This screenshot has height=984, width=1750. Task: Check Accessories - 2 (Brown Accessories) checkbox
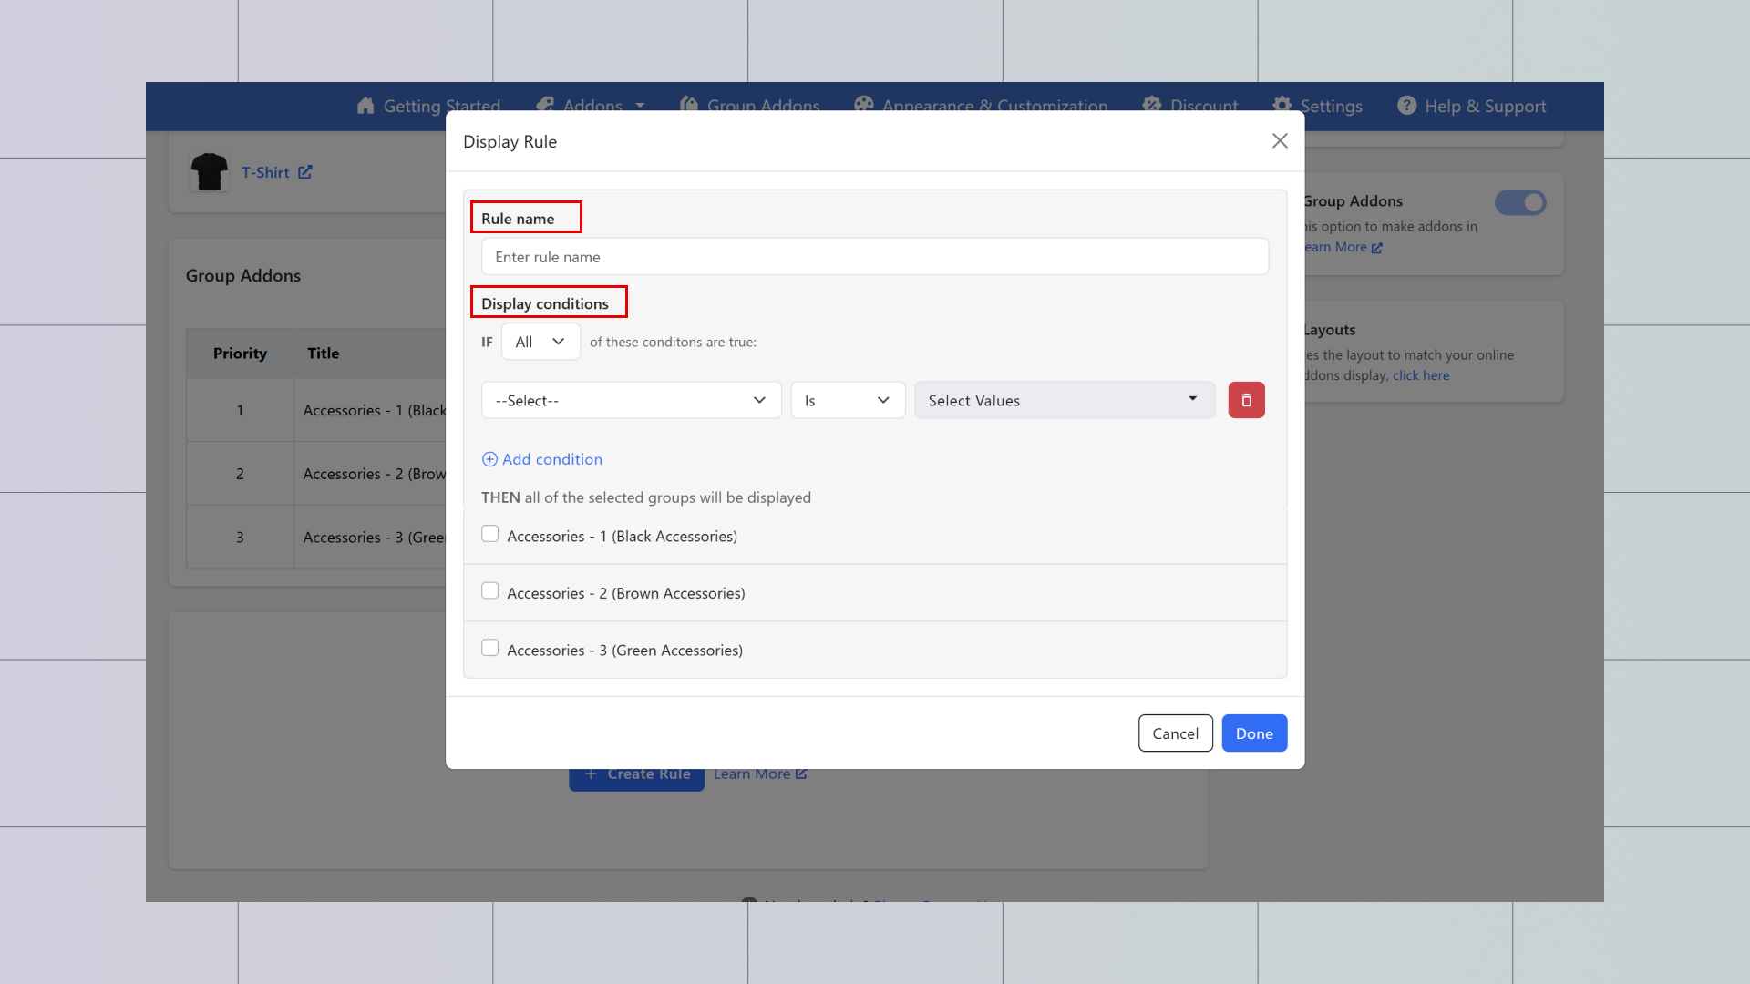tap(490, 591)
